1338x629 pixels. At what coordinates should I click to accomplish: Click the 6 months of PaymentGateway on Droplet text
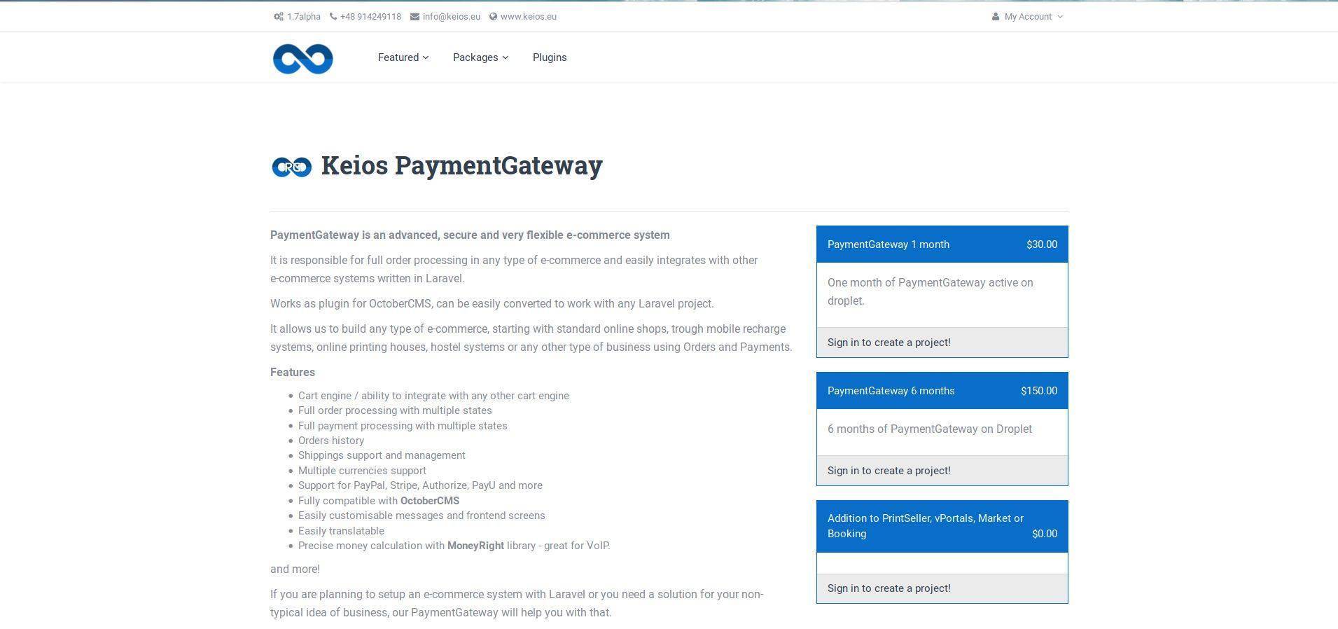click(930, 429)
